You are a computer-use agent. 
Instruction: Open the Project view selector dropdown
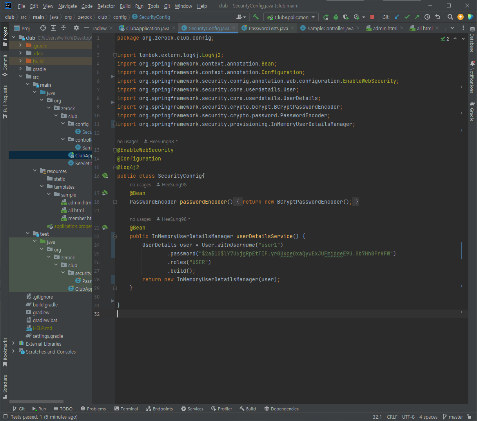point(24,28)
